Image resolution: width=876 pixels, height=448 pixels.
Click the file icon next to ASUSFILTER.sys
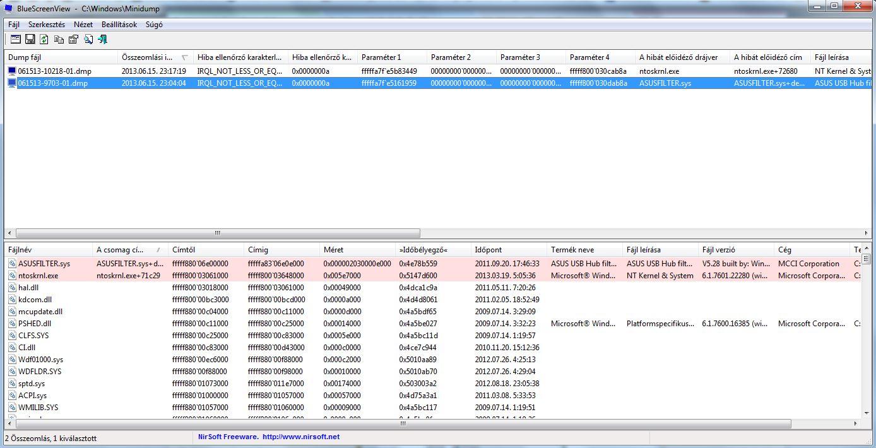coord(12,264)
